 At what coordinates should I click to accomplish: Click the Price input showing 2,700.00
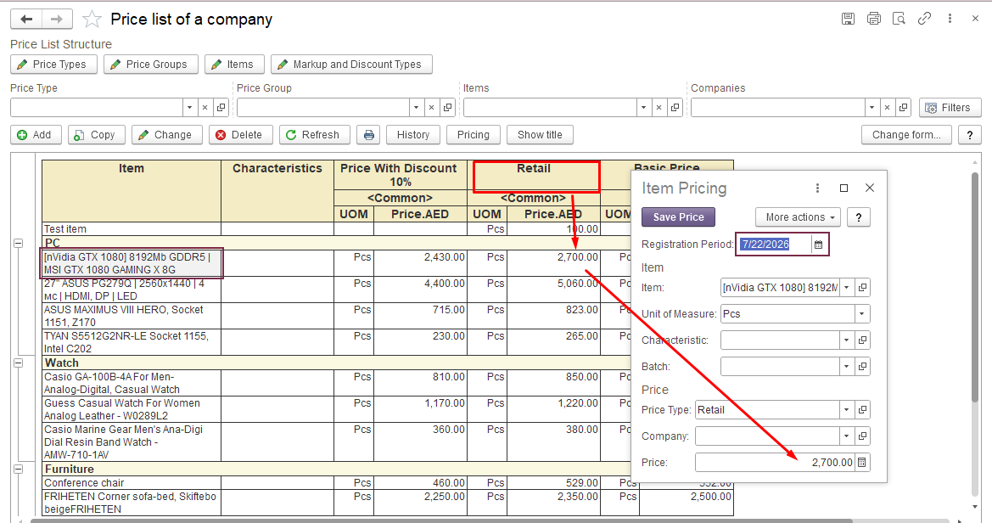click(775, 462)
